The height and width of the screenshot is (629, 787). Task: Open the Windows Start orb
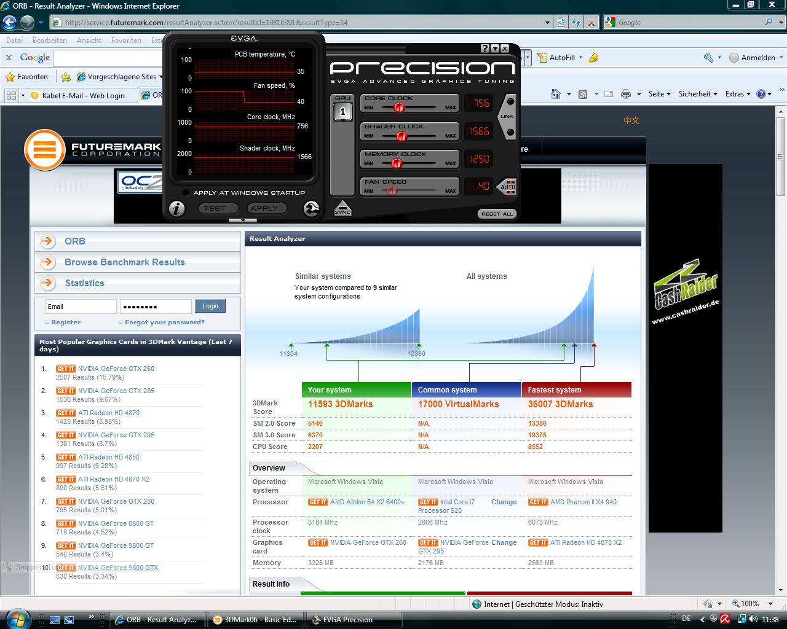coord(17,618)
